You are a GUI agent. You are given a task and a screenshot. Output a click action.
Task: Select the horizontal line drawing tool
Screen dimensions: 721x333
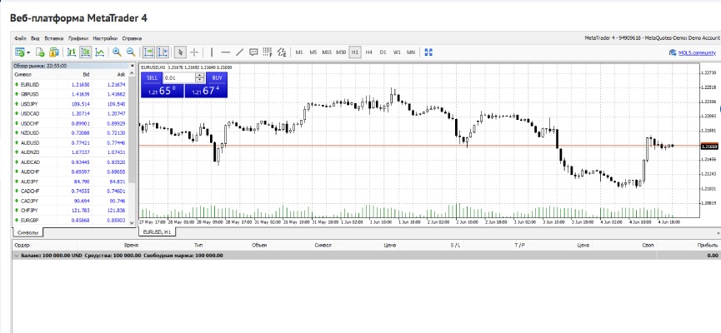(225, 52)
